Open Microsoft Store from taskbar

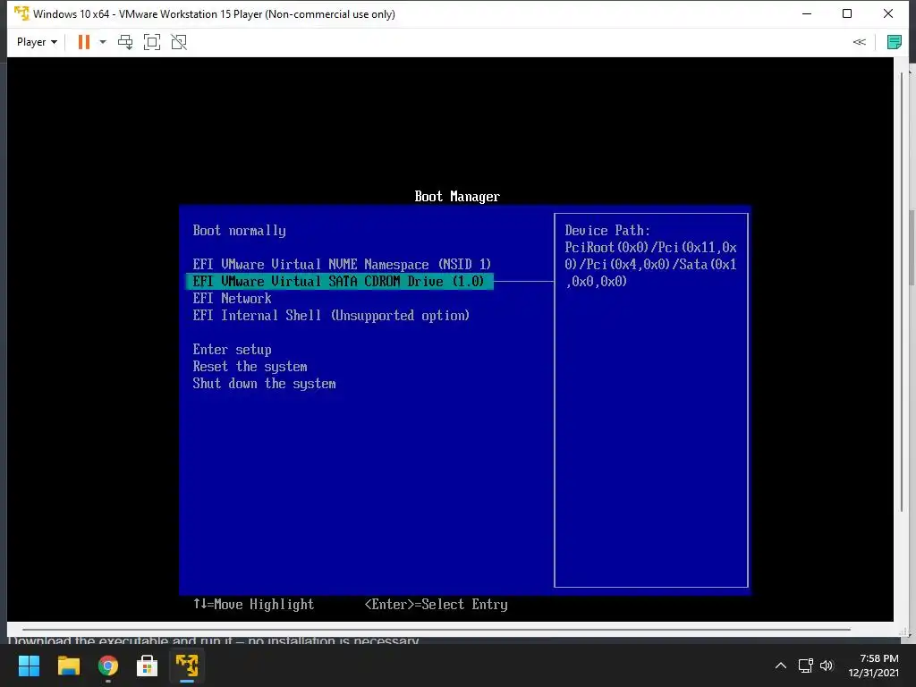tap(148, 666)
